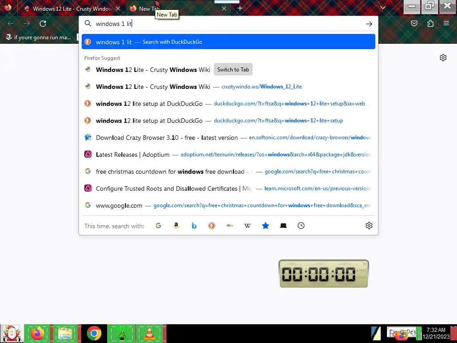Search with Google engine icon

click(158, 226)
